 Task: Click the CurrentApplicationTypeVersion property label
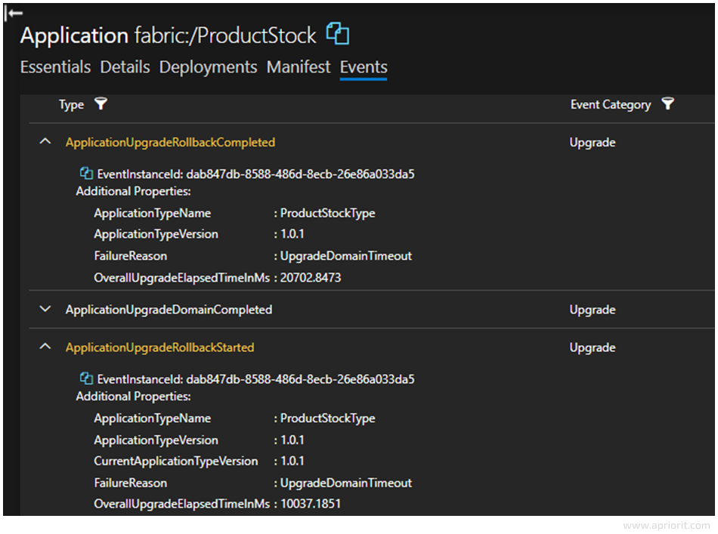(176, 461)
